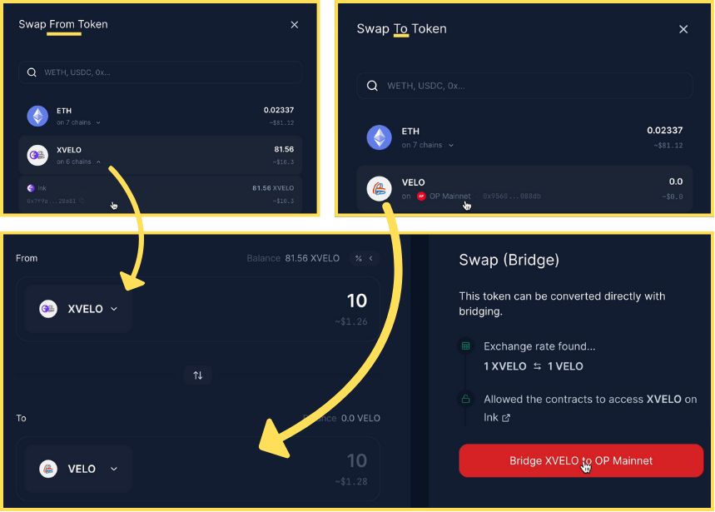Image resolution: width=715 pixels, height=512 pixels.
Task: Close the Swap From Token dialog
Action: 295,25
